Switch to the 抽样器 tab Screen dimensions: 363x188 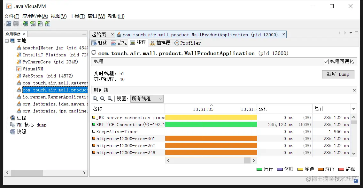pyautogui.click(x=160, y=43)
